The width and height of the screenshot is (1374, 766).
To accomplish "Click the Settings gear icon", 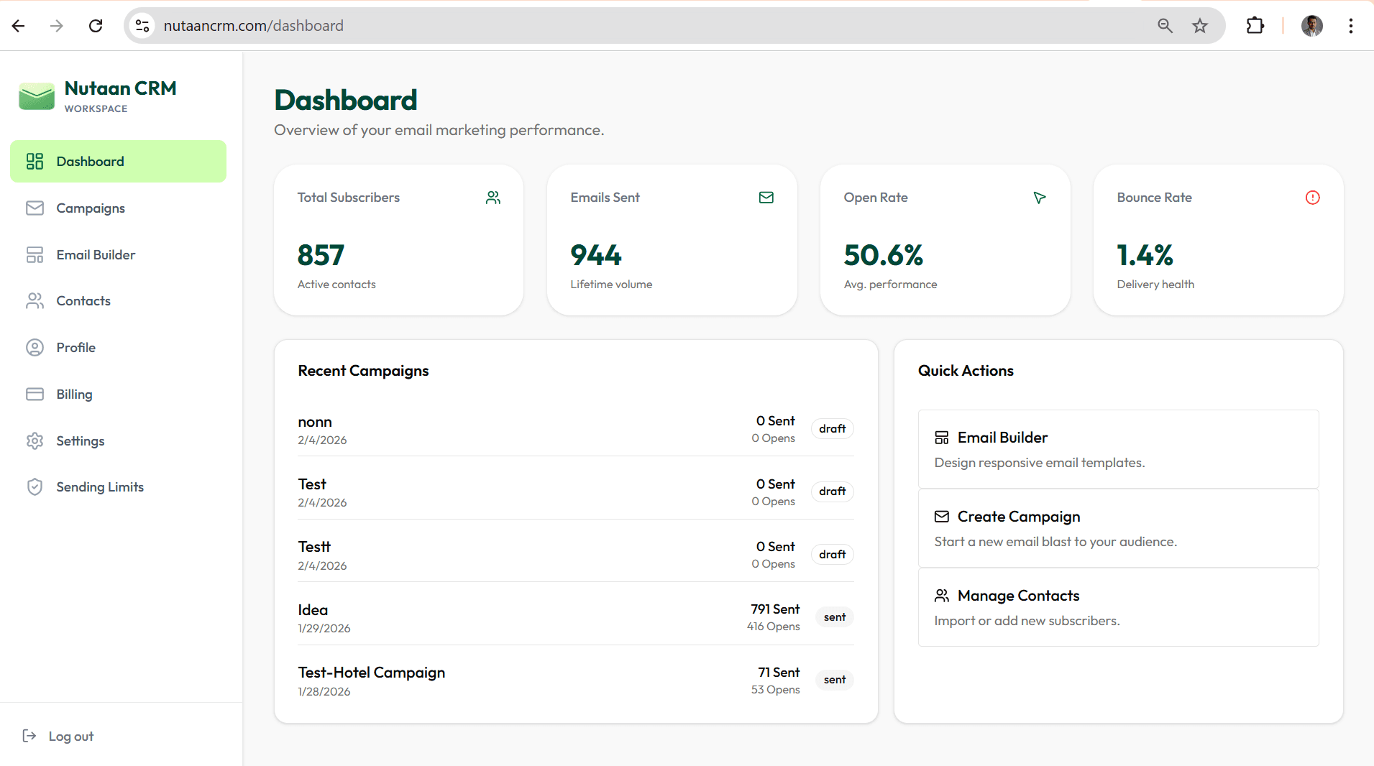I will 35,440.
